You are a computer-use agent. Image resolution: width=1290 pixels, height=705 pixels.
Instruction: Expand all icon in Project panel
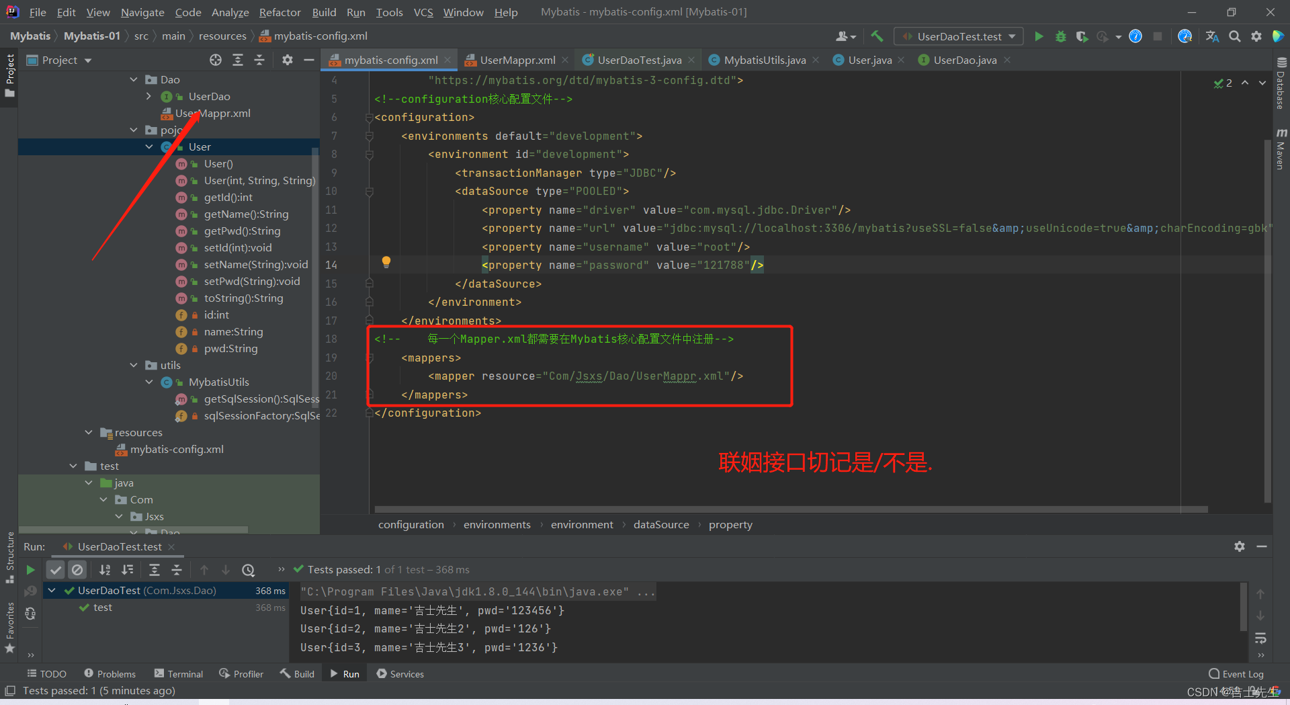(x=237, y=60)
